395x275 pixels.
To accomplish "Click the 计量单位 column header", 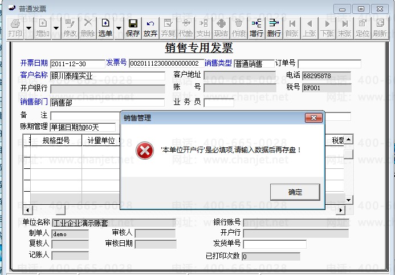I will tap(101, 141).
